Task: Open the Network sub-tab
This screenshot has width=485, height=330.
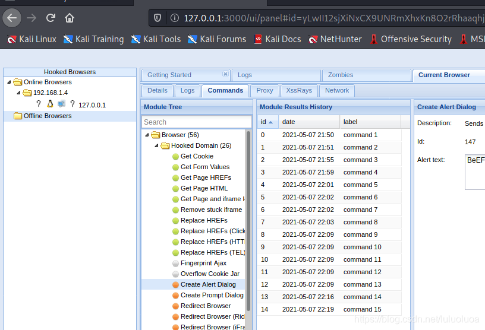Action: pos(337,91)
